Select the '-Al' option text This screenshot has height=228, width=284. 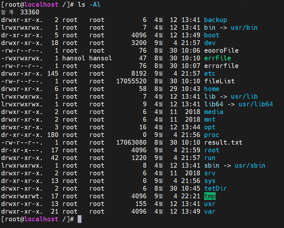click(95, 4)
